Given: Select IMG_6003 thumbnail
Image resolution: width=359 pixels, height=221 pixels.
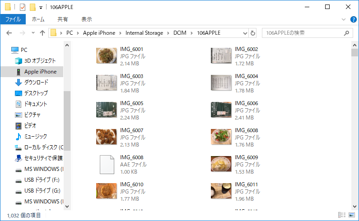Looking at the screenshot, I should (x=107, y=83).
